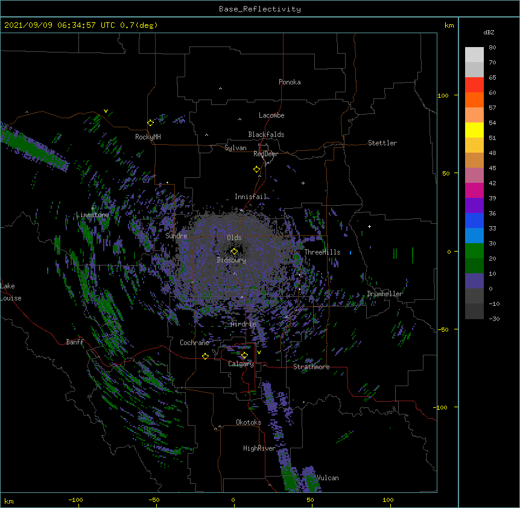Select the yellow diamond marker below Cochrane
The height and width of the screenshot is (508, 520).
[x=205, y=356]
